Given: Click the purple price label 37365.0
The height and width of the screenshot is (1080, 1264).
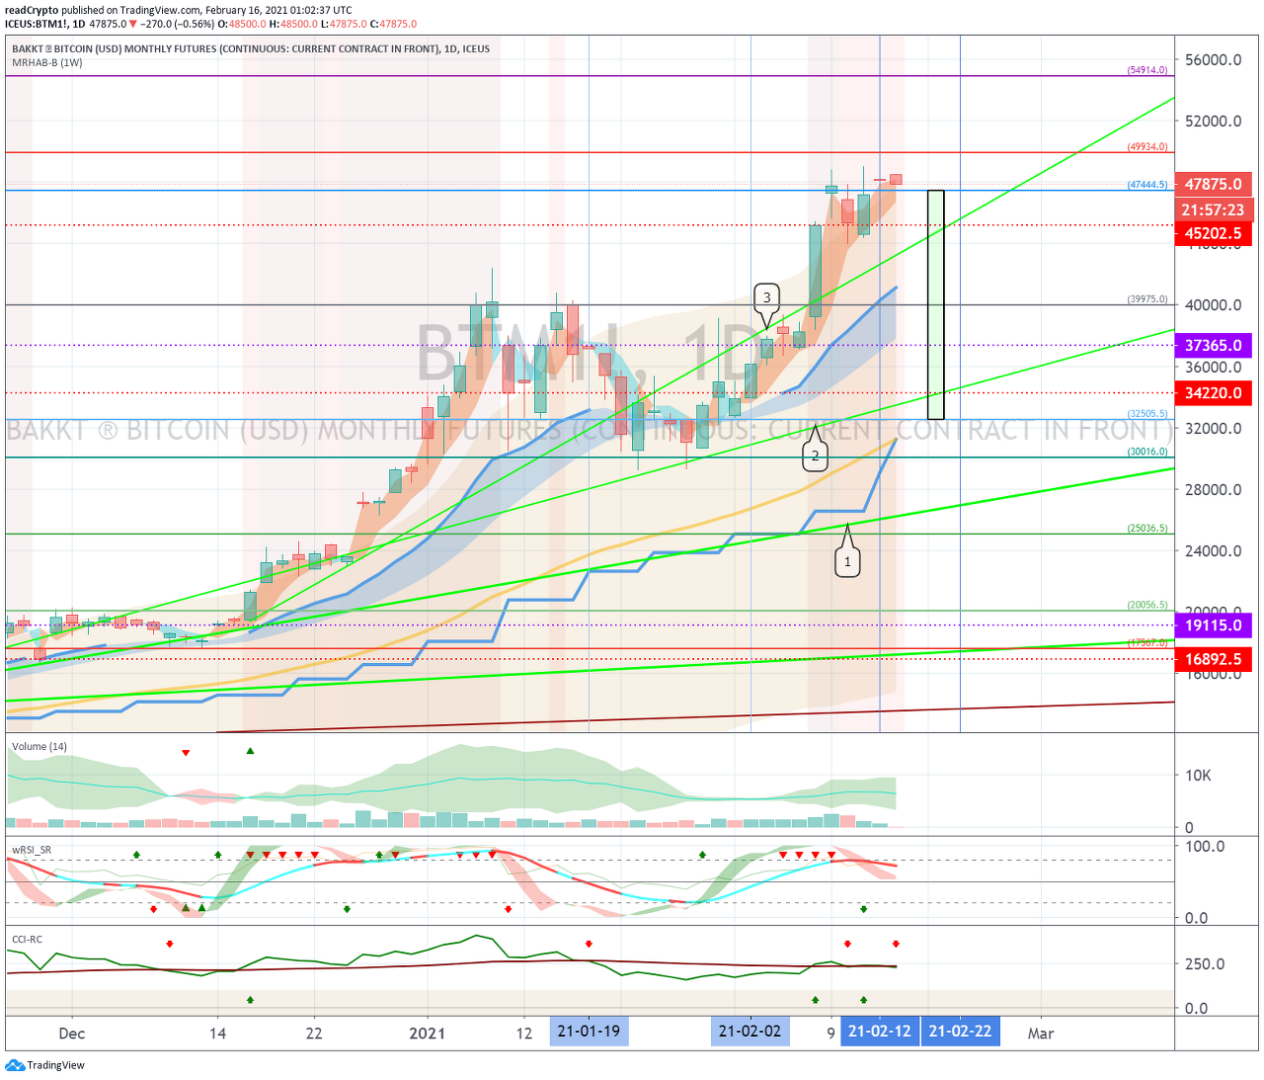Looking at the screenshot, I should pyautogui.click(x=1214, y=346).
